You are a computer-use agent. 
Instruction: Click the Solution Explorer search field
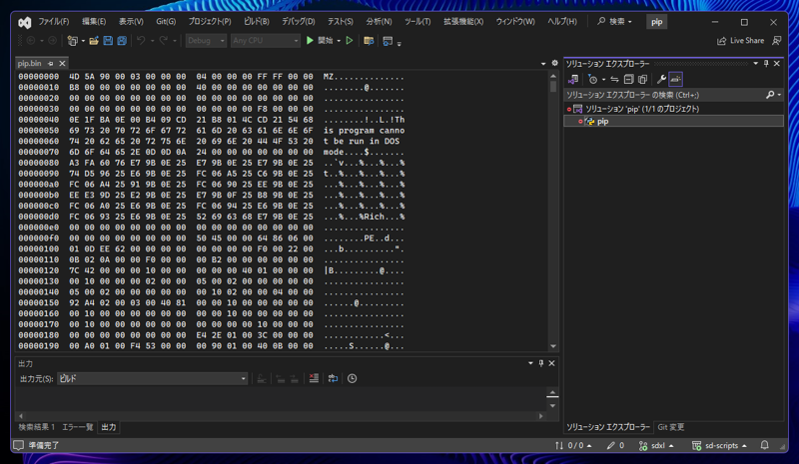tap(664, 95)
